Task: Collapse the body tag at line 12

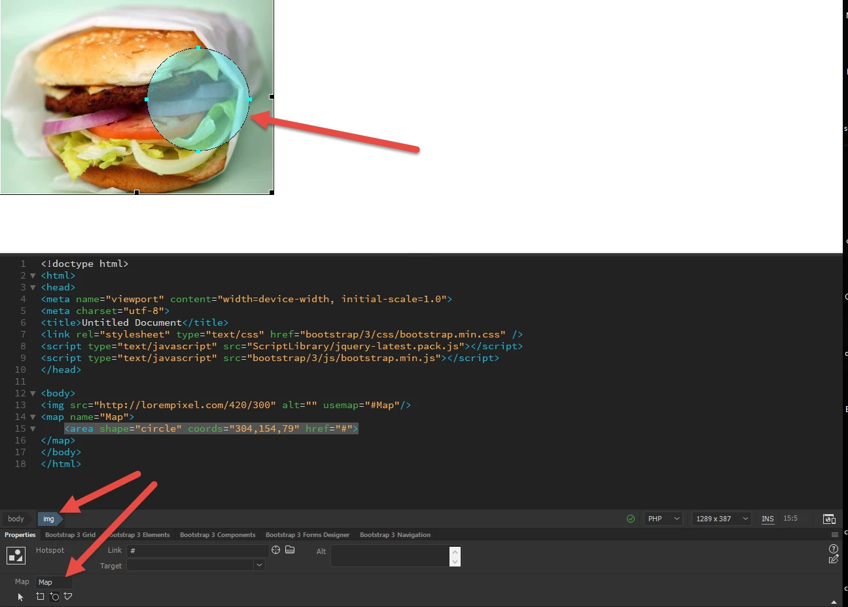Action: coord(33,393)
